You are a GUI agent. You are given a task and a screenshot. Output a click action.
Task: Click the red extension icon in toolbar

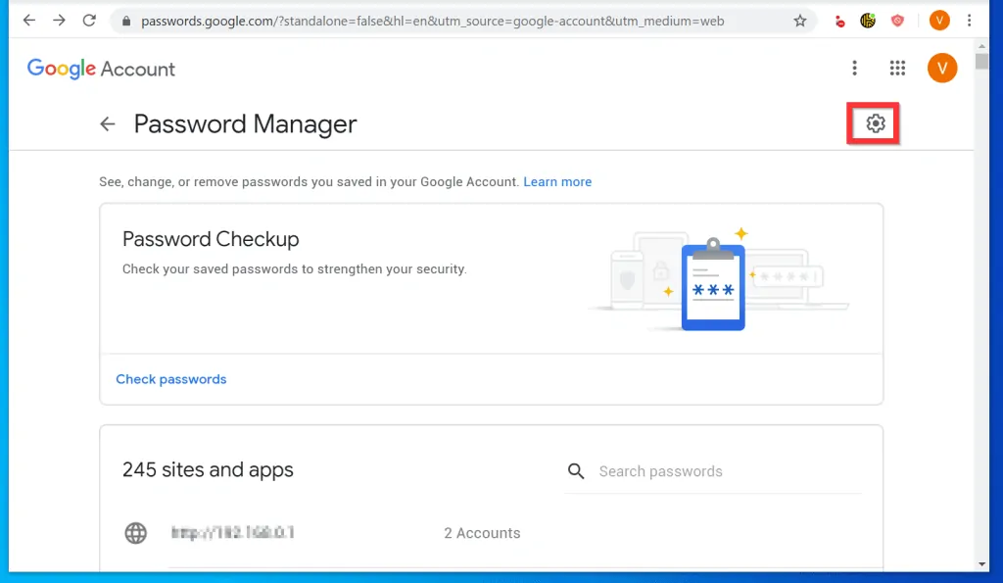pyautogui.click(x=839, y=21)
